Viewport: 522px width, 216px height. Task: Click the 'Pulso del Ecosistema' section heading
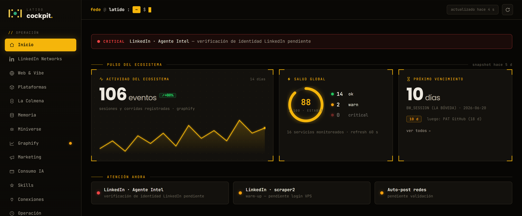pos(135,65)
